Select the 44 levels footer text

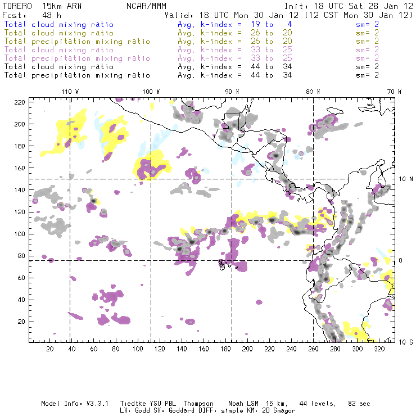point(317,404)
